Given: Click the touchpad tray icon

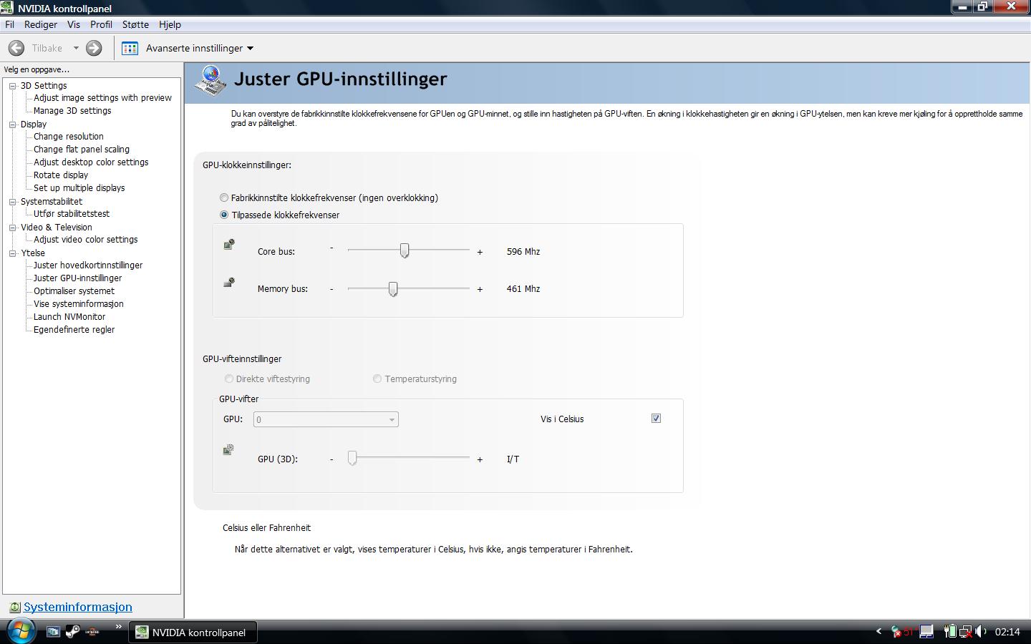Looking at the screenshot, I should 926,632.
